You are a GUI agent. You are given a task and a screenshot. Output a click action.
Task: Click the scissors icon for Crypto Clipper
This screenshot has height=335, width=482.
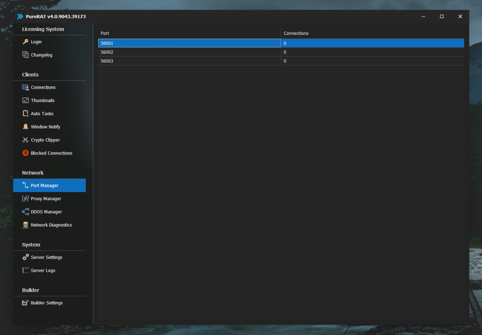[25, 140]
